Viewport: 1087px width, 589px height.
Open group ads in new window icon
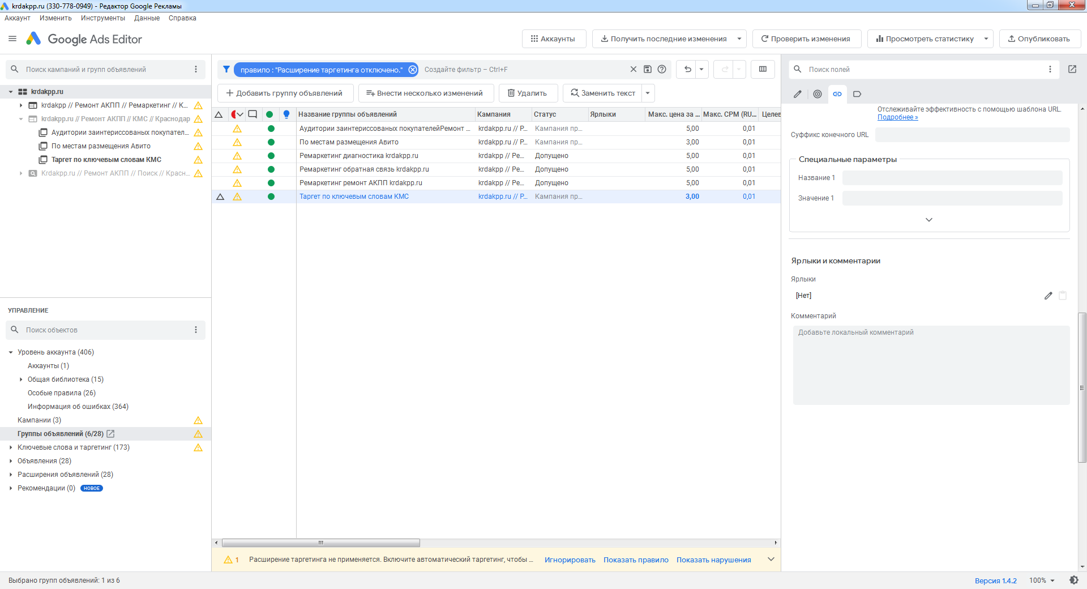click(x=110, y=434)
